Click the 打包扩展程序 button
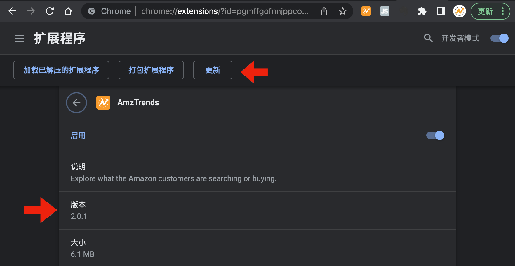The height and width of the screenshot is (266, 515). tap(151, 70)
